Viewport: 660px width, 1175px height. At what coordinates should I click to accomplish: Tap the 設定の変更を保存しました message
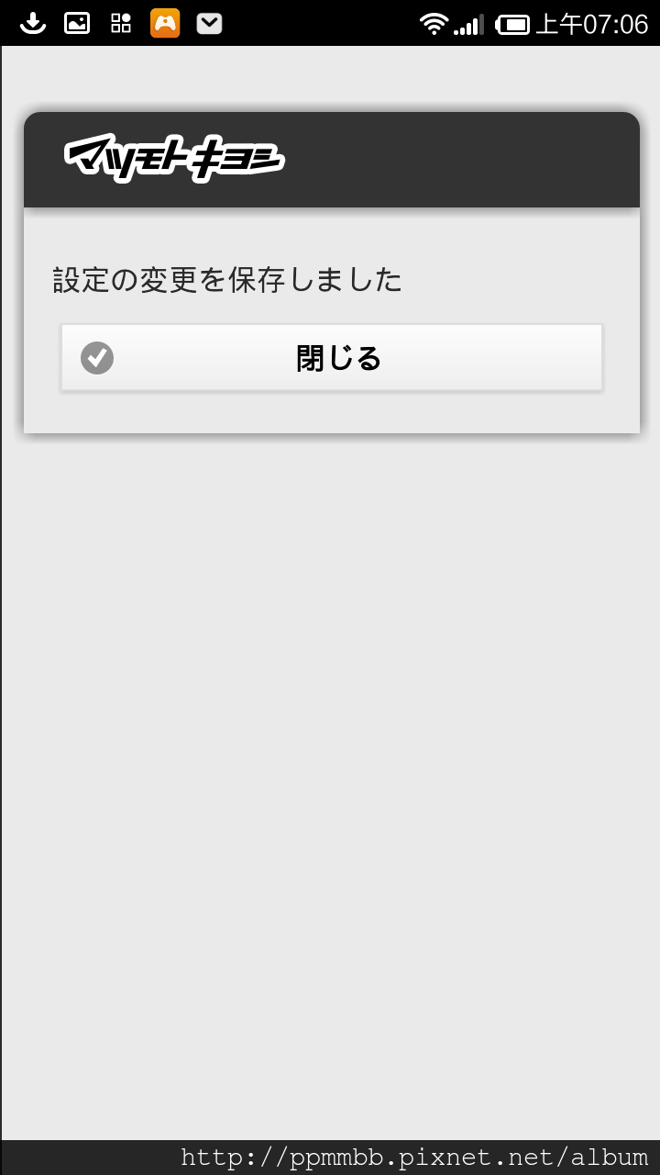point(227,280)
